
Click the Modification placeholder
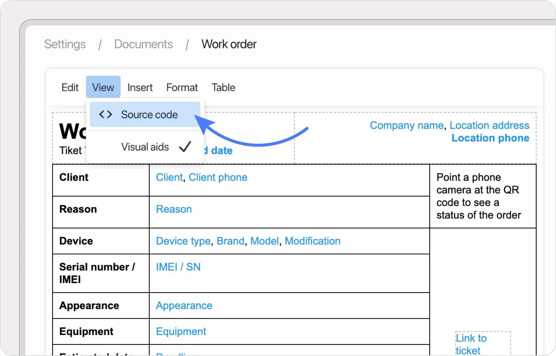(x=312, y=241)
